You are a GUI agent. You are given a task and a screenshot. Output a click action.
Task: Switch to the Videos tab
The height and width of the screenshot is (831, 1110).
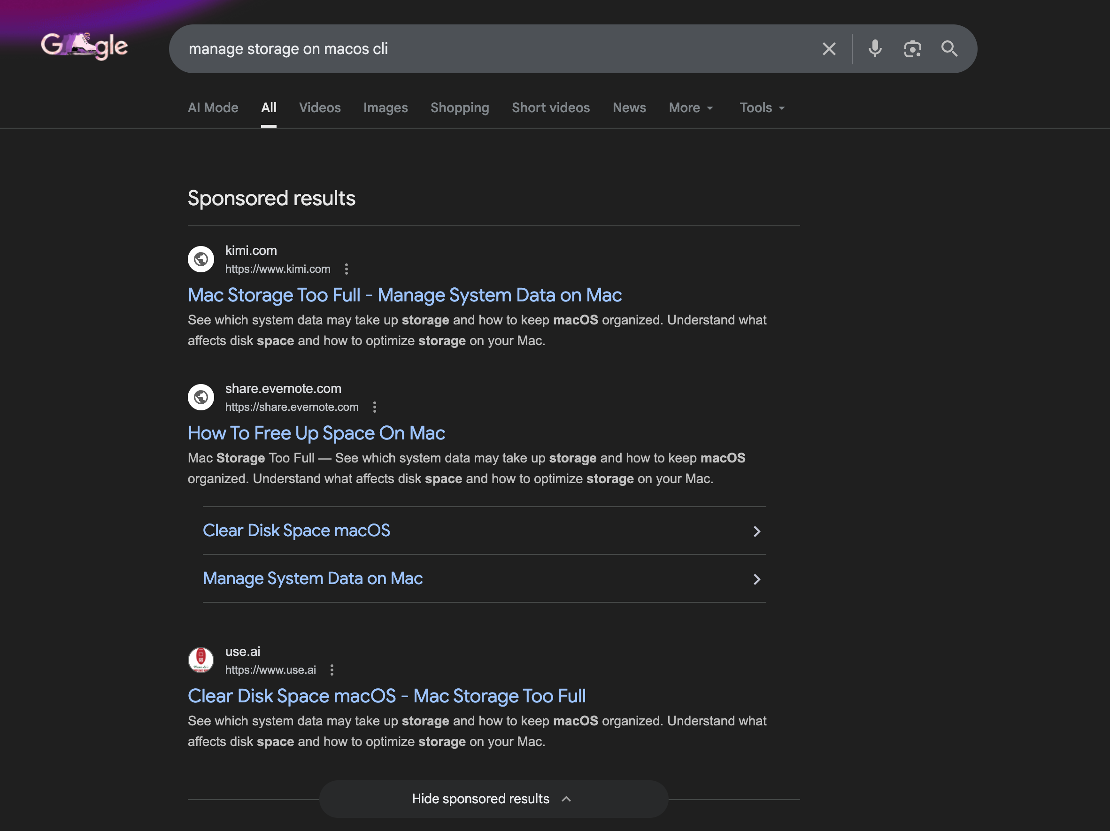(320, 108)
